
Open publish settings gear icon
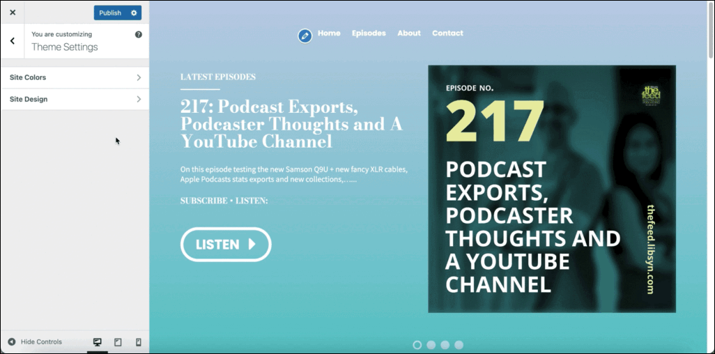coord(134,13)
